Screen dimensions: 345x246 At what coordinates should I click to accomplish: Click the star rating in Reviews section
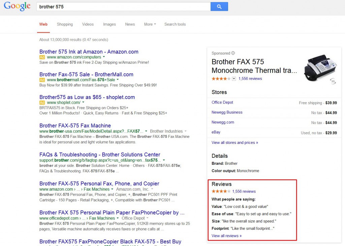(x=221, y=191)
